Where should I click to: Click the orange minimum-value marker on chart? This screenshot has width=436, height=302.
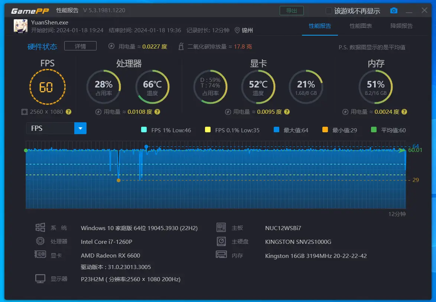[118, 180]
